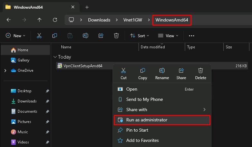Click the Cut icon in context menu
This screenshot has height=147, width=252.
tap(123, 71)
